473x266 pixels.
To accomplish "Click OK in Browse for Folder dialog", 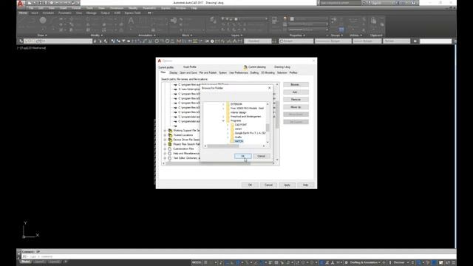I will coord(243,156).
